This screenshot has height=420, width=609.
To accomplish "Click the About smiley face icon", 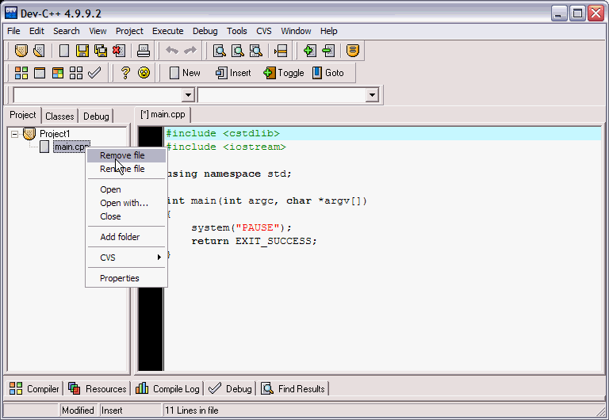I will (x=144, y=73).
